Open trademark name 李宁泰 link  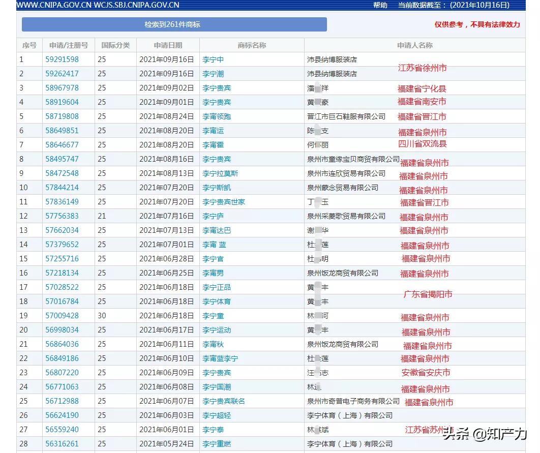tap(212, 430)
